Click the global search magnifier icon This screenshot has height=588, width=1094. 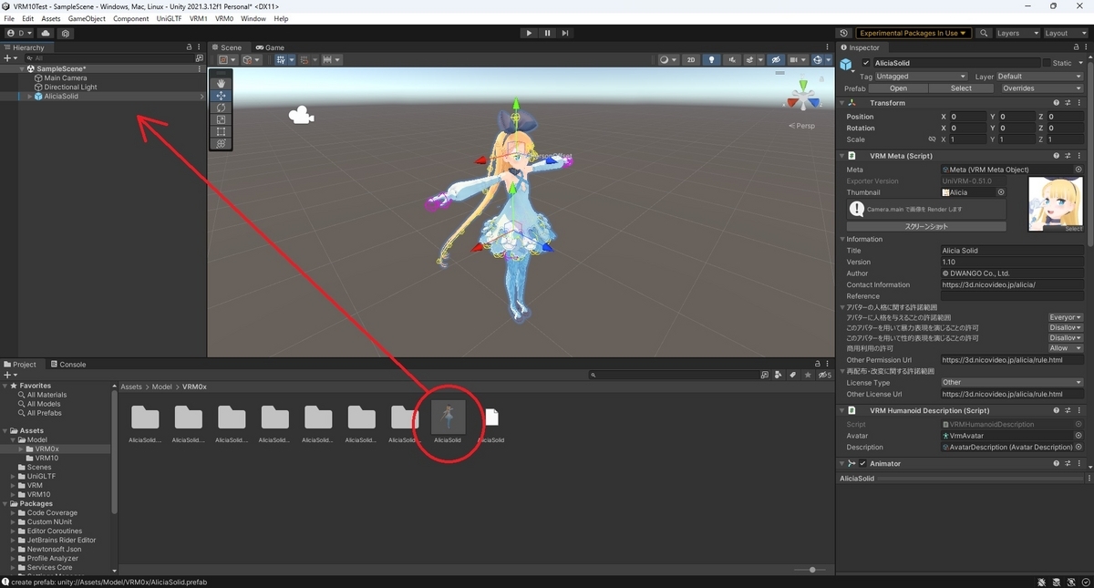coord(984,33)
